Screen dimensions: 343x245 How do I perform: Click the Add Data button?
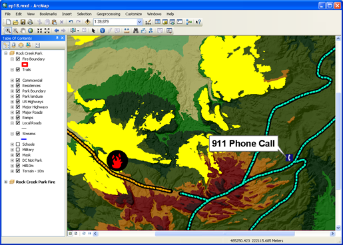tap(87, 22)
